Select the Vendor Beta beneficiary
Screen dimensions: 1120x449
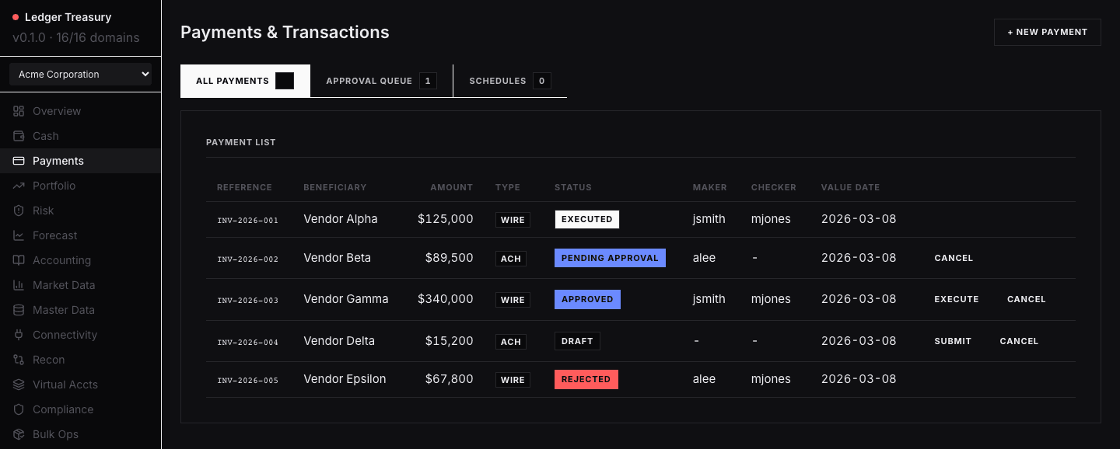pos(337,258)
